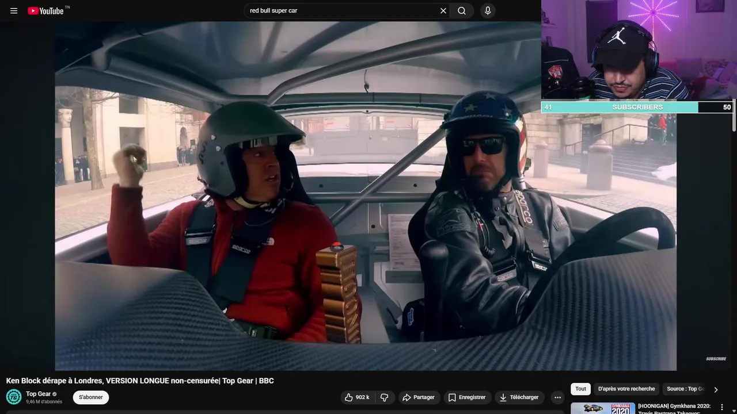Open '[HOONIGAN] Gymkhana 2020' video title

coord(674,408)
